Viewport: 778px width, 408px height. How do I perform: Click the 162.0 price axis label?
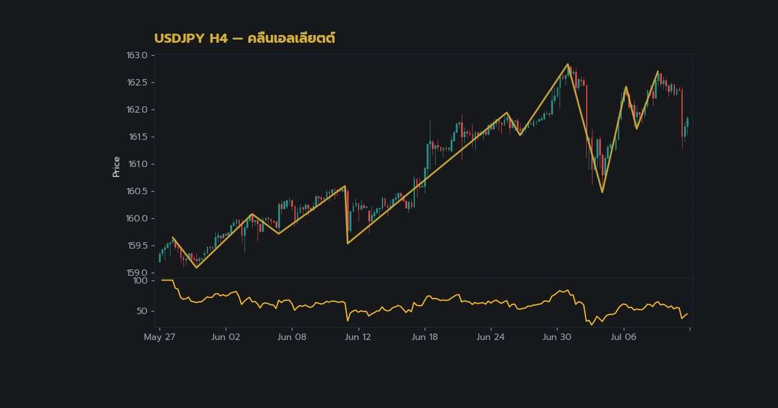coord(137,109)
